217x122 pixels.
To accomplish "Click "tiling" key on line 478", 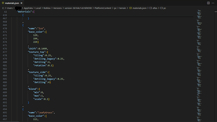I will tap(39, 55).
